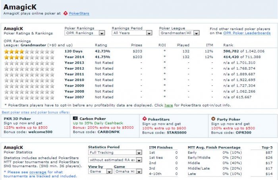Click the grey stars in the Year 2008 row

29,92
